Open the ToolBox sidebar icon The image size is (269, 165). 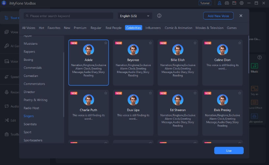click(7, 134)
